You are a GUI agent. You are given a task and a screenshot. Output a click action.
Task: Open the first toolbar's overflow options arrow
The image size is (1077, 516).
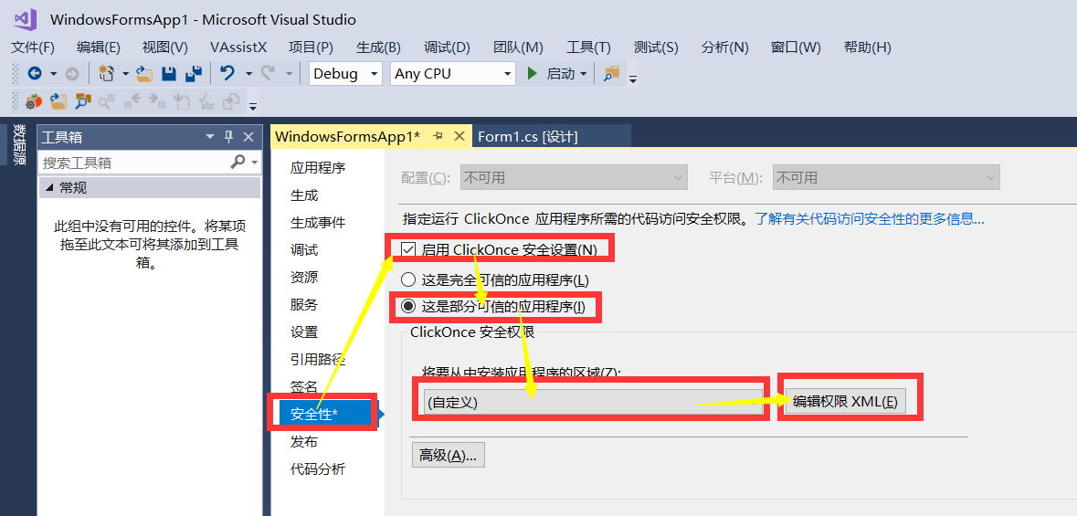coord(633,79)
